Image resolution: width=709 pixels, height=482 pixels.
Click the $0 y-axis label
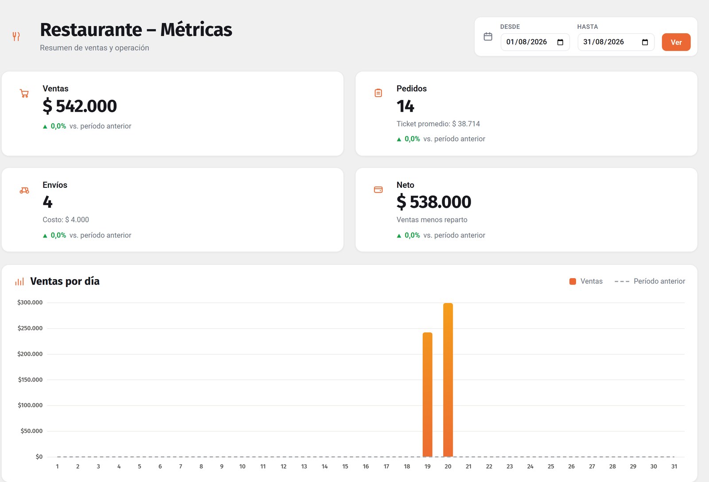pos(39,457)
